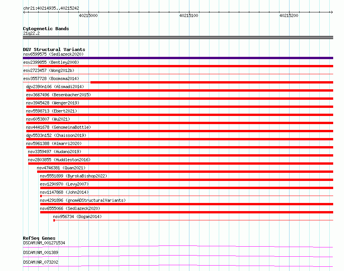Screen dimensions: 344x271
Task: Click the red bar under nsv4291896 label
Action: (187, 204)
